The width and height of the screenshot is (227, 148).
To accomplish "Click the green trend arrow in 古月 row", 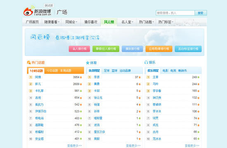I will (x=199, y=132).
